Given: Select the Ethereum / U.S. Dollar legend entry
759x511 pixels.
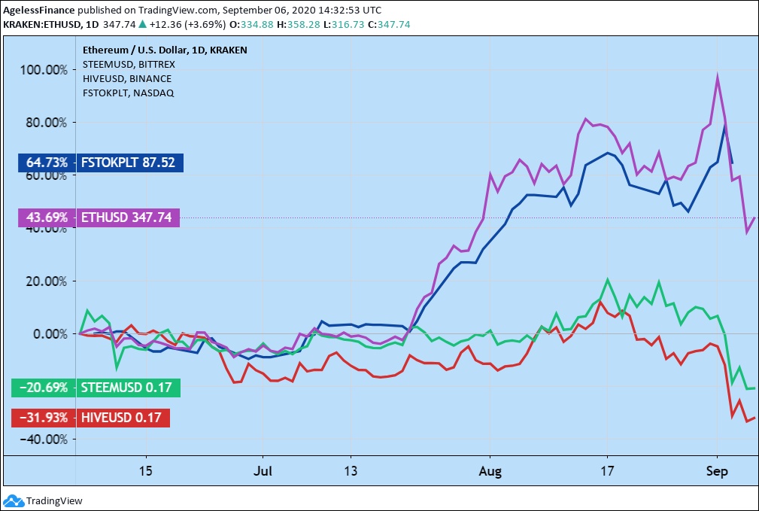Looking at the screenshot, I should [x=164, y=50].
